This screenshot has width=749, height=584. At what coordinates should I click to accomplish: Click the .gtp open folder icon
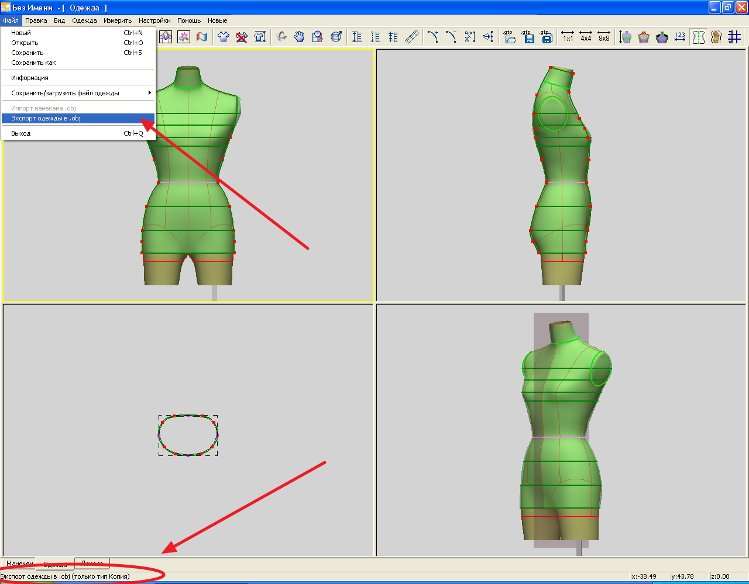pyautogui.click(x=510, y=37)
